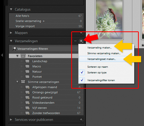
Task: Click the Afgelopen maand smart collection icon
Action: point(27,87)
